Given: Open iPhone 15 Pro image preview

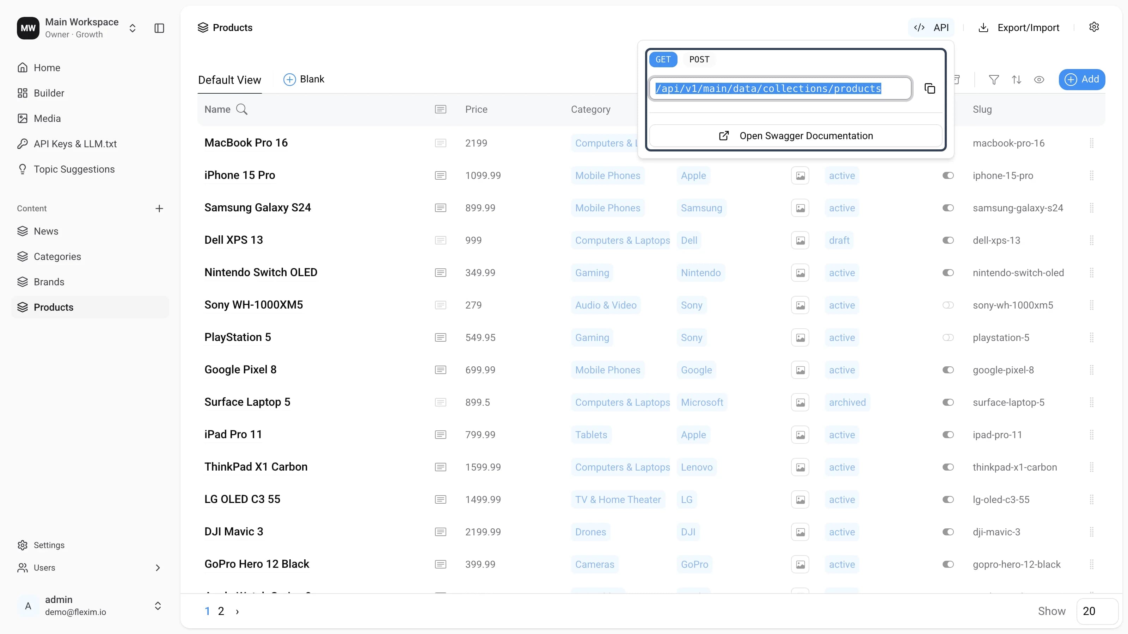Looking at the screenshot, I should coord(800,175).
